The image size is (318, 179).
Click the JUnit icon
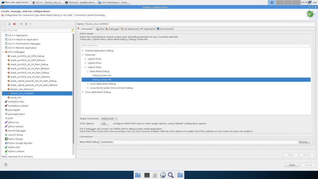point(6,118)
